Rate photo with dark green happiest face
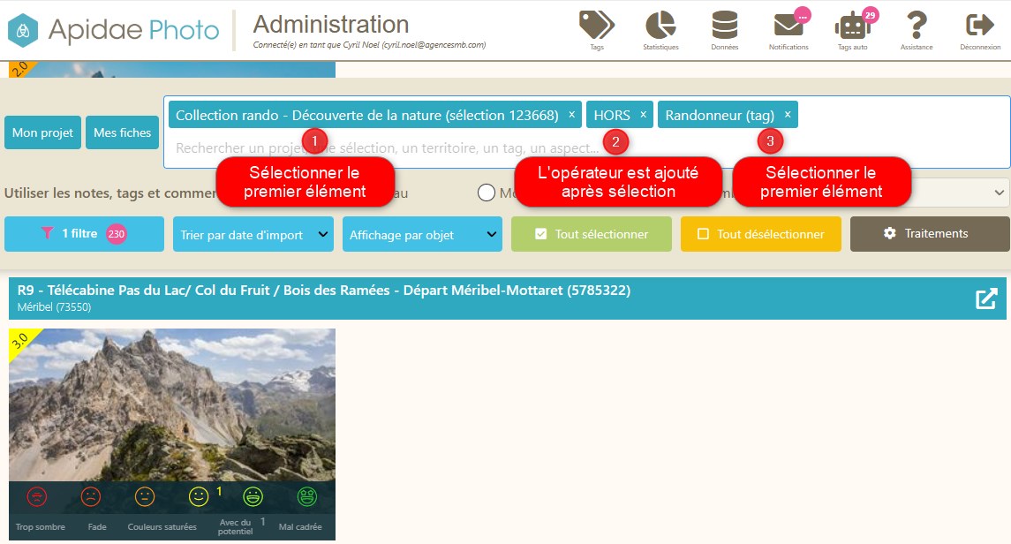The height and width of the screenshot is (544, 1011). pyautogui.click(x=307, y=496)
